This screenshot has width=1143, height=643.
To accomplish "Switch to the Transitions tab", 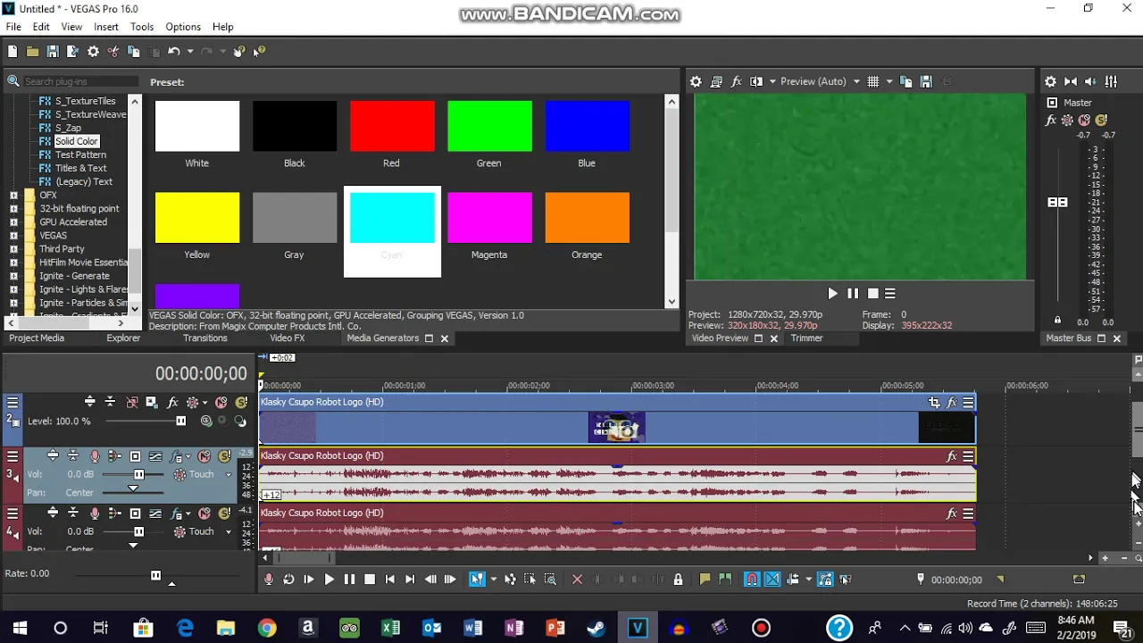I will click(x=205, y=338).
